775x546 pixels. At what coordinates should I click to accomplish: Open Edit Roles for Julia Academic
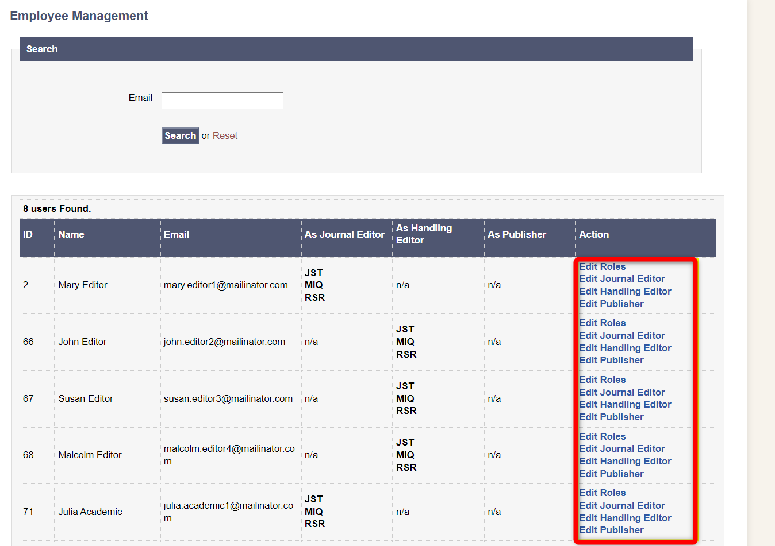point(602,493)
